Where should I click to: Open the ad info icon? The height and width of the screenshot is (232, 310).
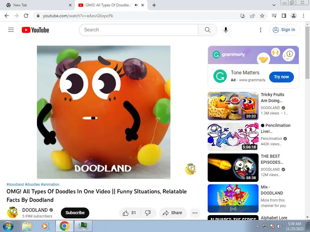point(290,54)
